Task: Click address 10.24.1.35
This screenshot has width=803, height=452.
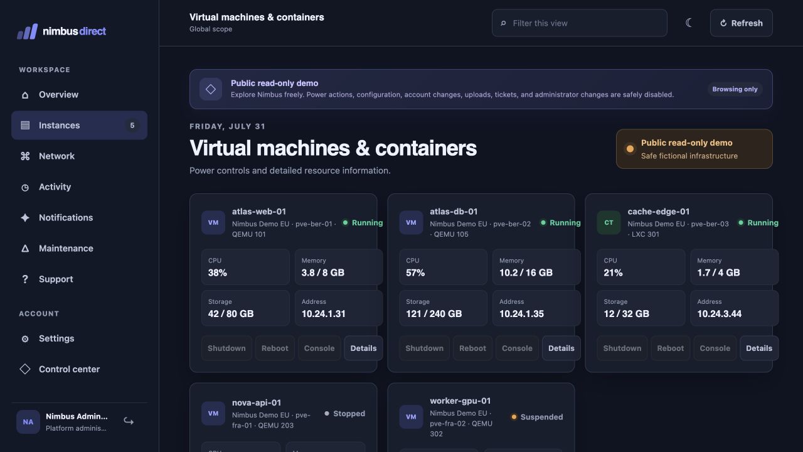Action: [x=521, y=314]
